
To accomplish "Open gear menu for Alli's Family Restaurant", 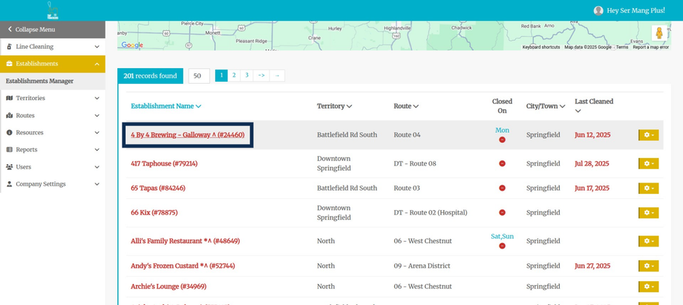I will coord(649,241).
